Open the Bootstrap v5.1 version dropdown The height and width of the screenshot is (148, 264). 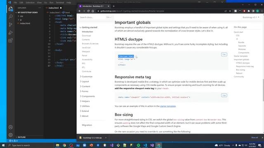tap(251, 17)
